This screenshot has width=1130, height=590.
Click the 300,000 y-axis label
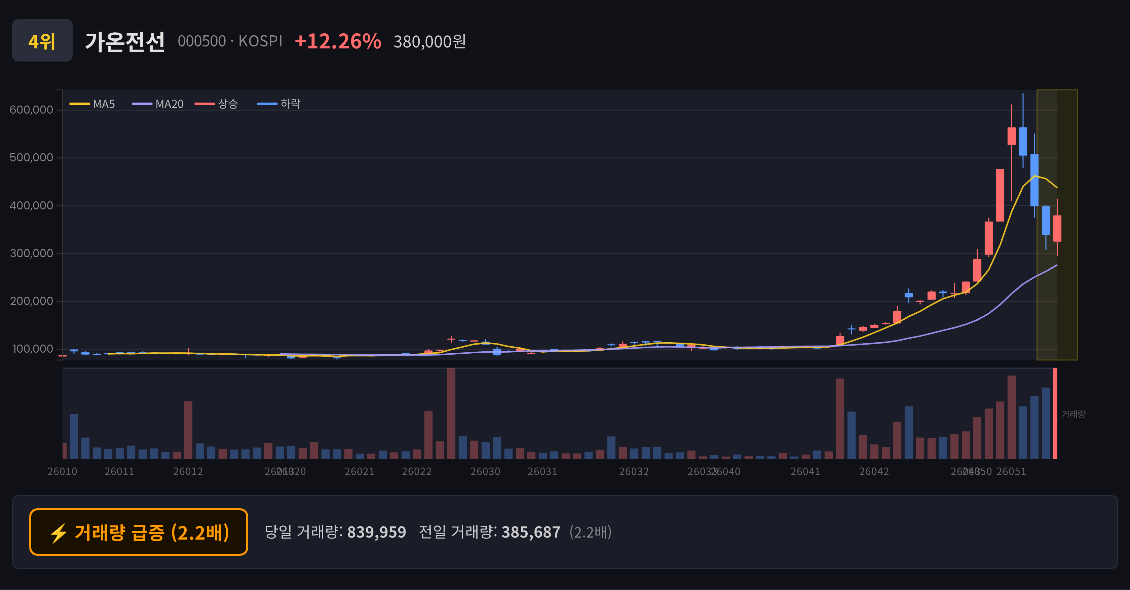point(32,253)
